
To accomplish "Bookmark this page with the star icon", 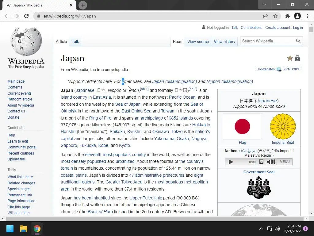I will coord(275,16).
